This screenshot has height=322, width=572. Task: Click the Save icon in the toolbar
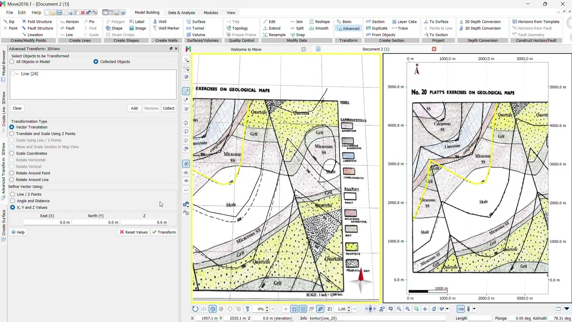click(x=59, y=13)
